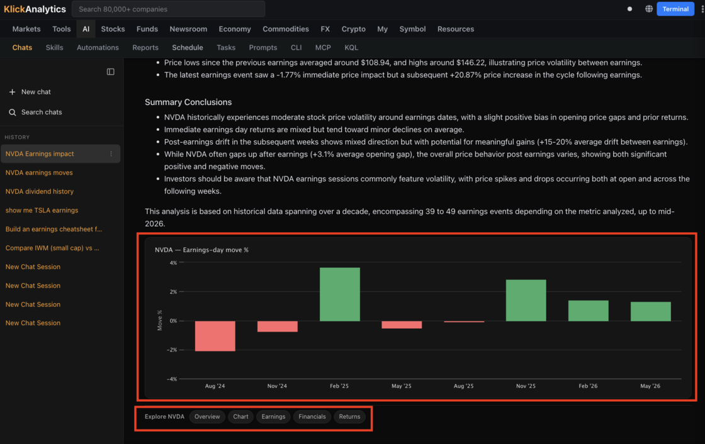This screenshot has height=444, width=705.
Task: Open the Economy menu
Action: (x=235, y=29)
